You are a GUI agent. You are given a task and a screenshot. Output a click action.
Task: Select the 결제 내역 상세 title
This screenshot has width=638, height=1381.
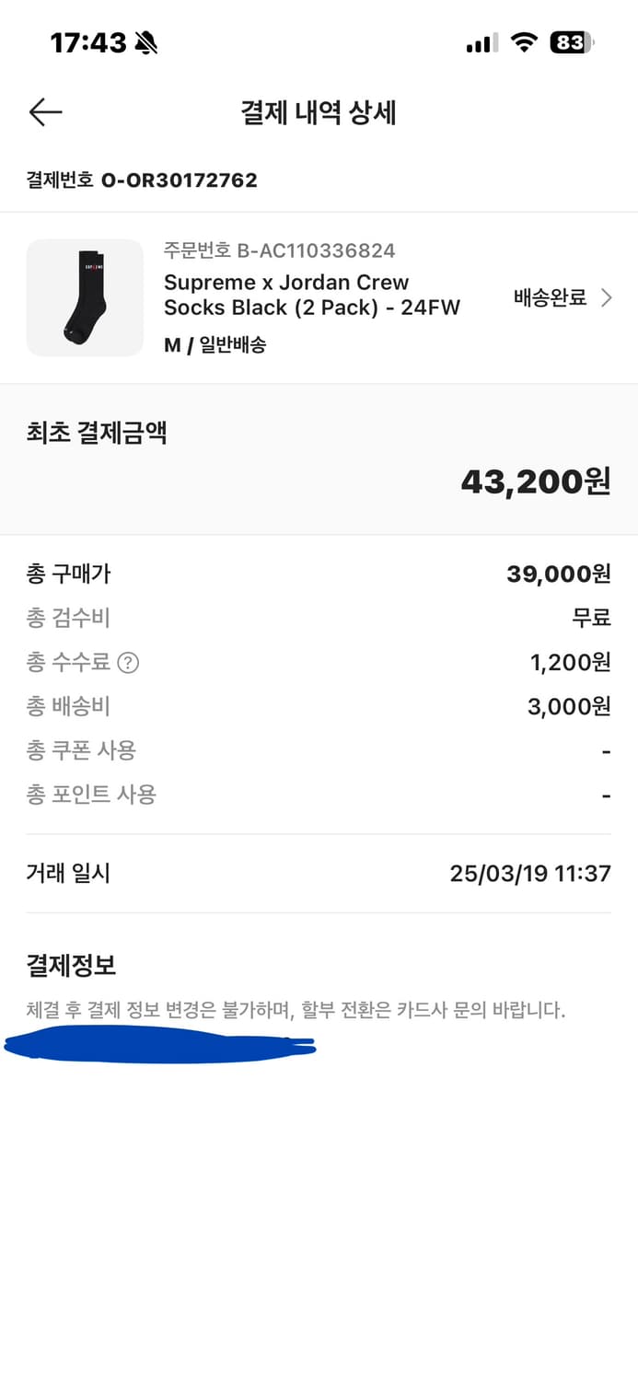319,112
